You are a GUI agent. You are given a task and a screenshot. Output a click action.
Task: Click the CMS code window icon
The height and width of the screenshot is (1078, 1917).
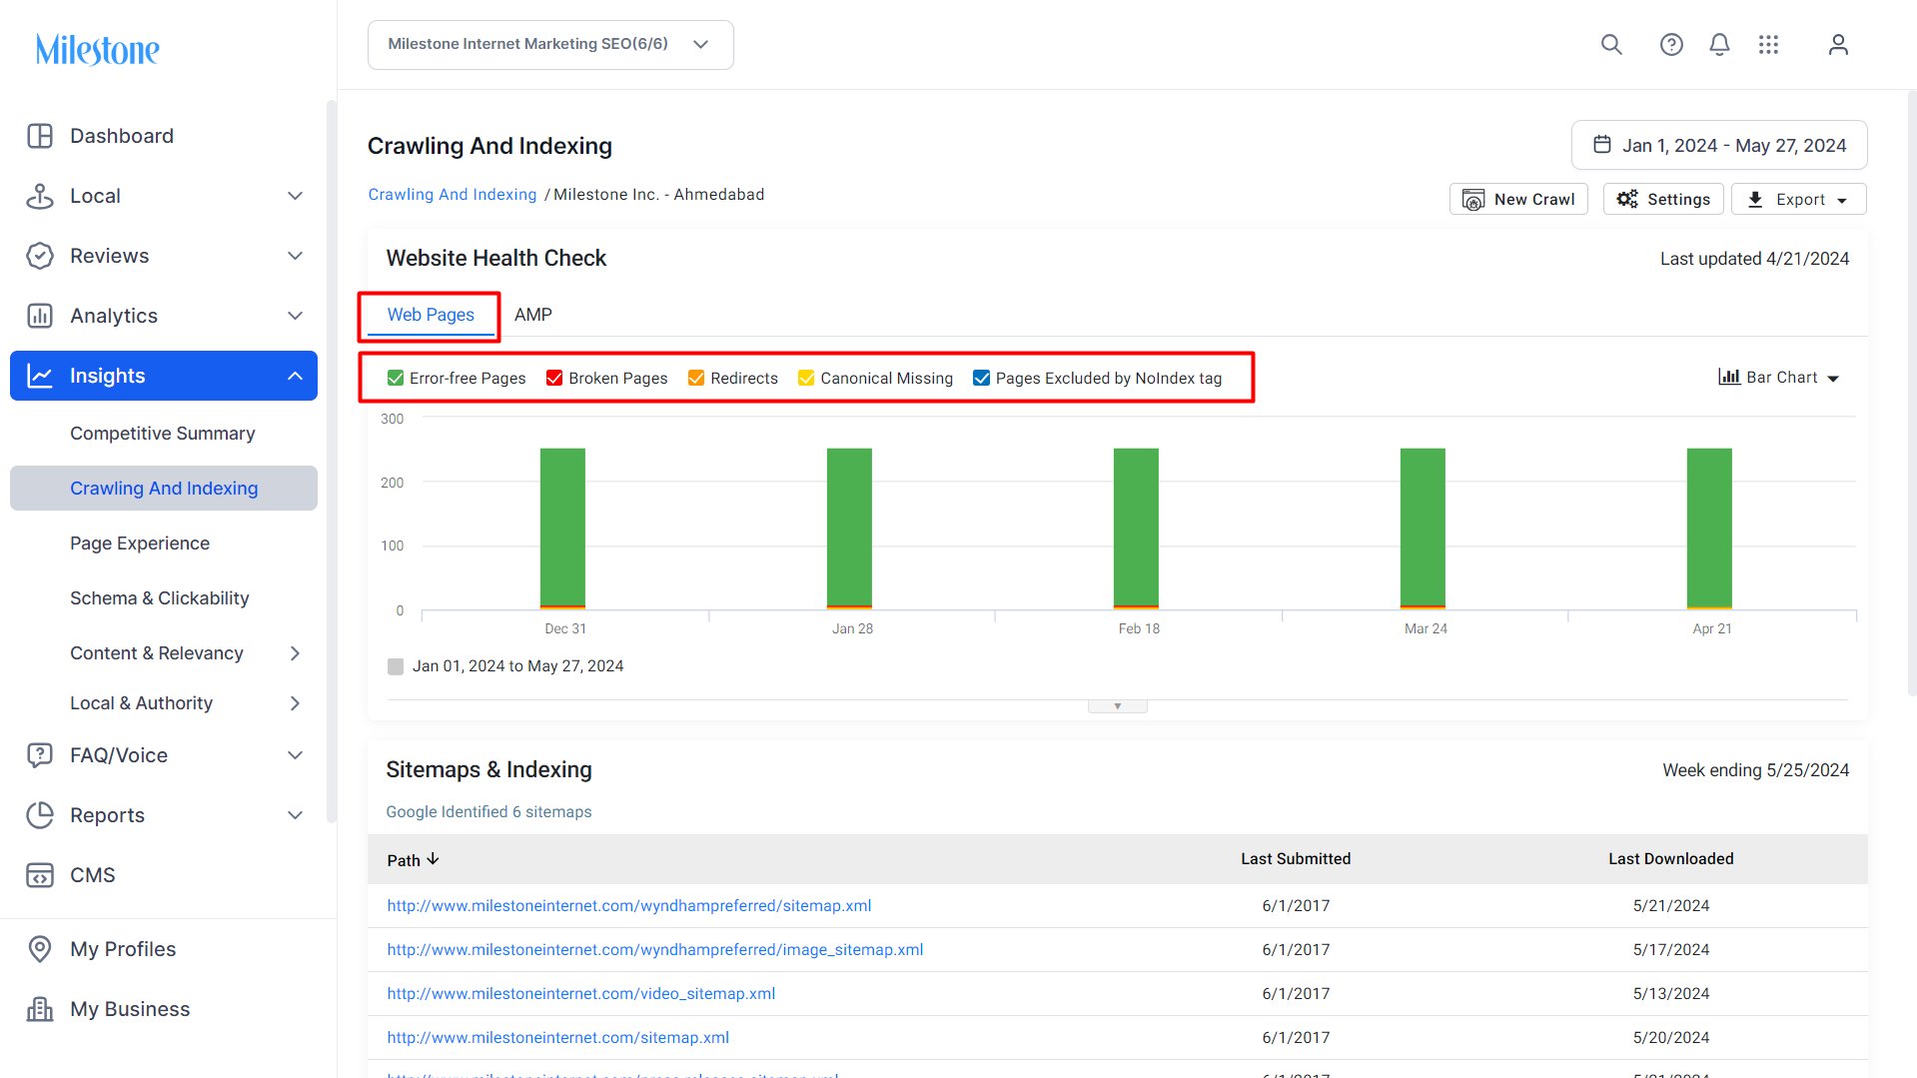40,875
